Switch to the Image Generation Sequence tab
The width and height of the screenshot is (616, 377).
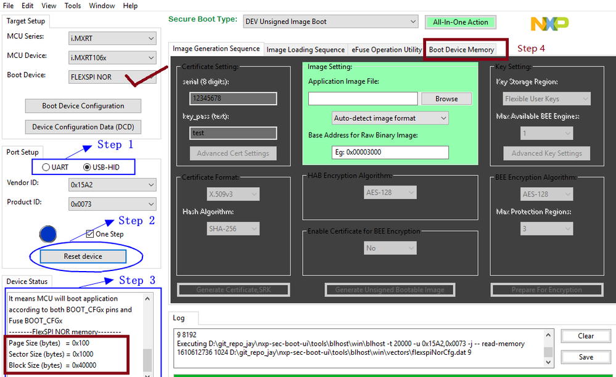coord(216,49)
